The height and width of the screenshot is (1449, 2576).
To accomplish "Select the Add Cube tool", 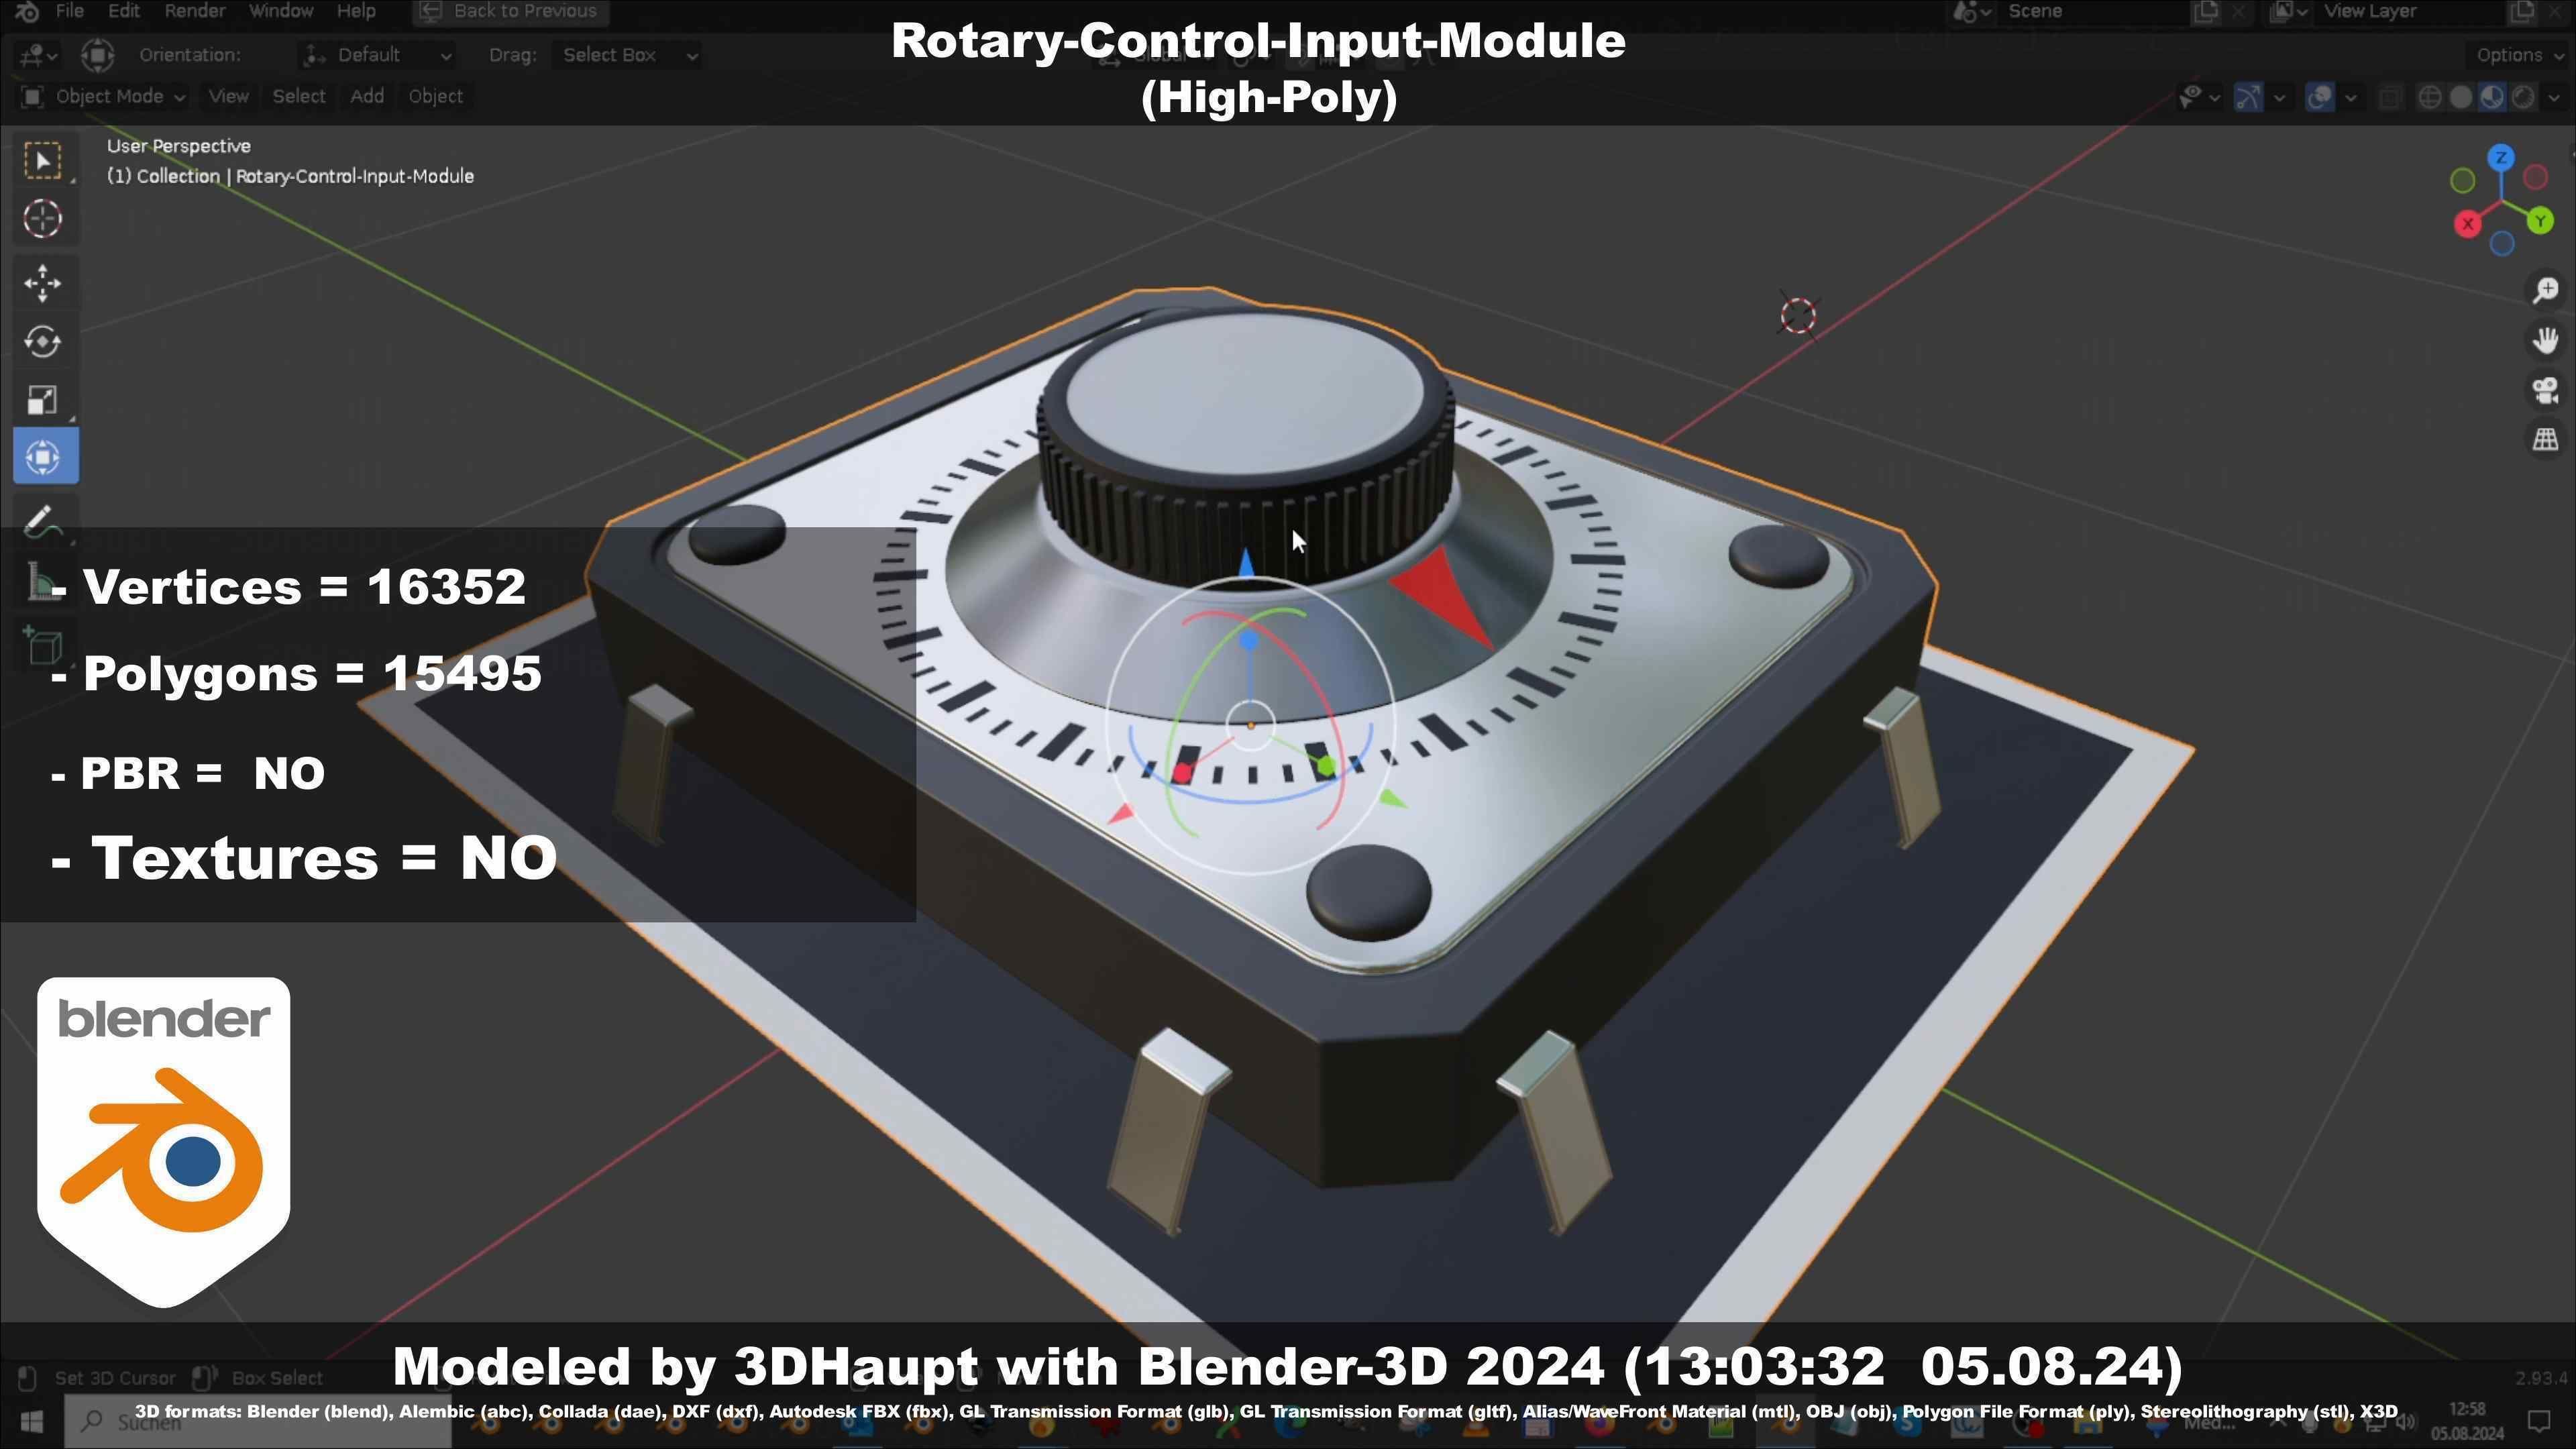I will pos(43,647).
